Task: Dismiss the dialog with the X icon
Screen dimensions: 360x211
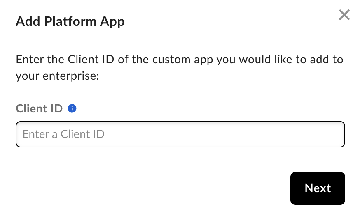Action: 344,15
